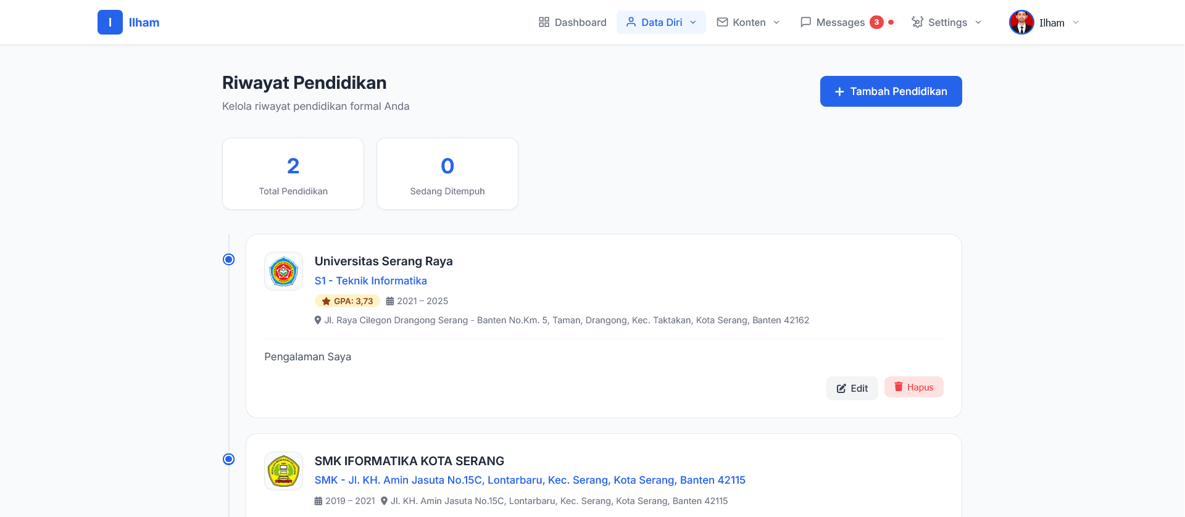Click the blue I logo icon

110,22
